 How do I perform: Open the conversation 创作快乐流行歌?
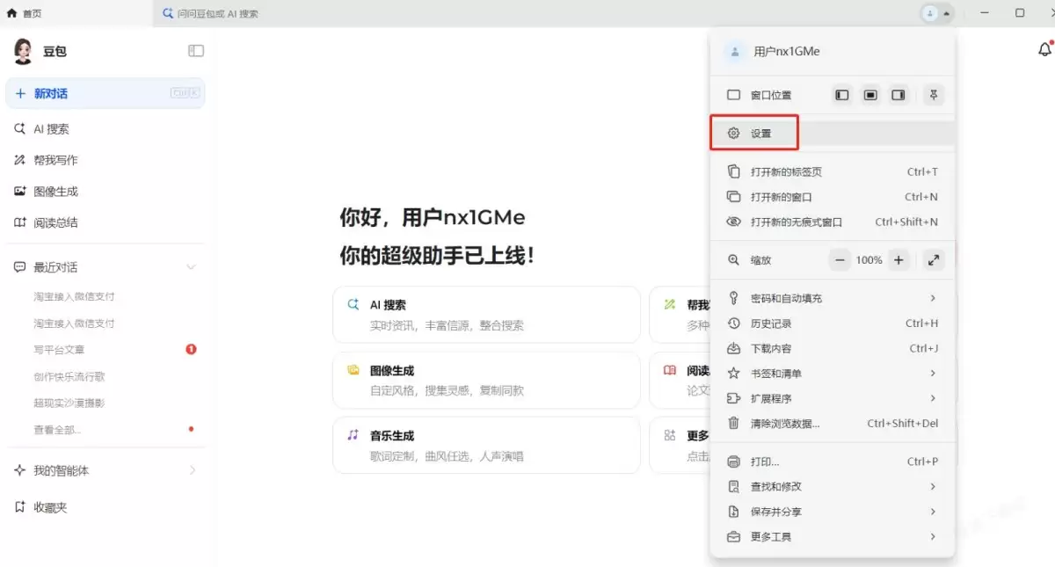point(69,376)
